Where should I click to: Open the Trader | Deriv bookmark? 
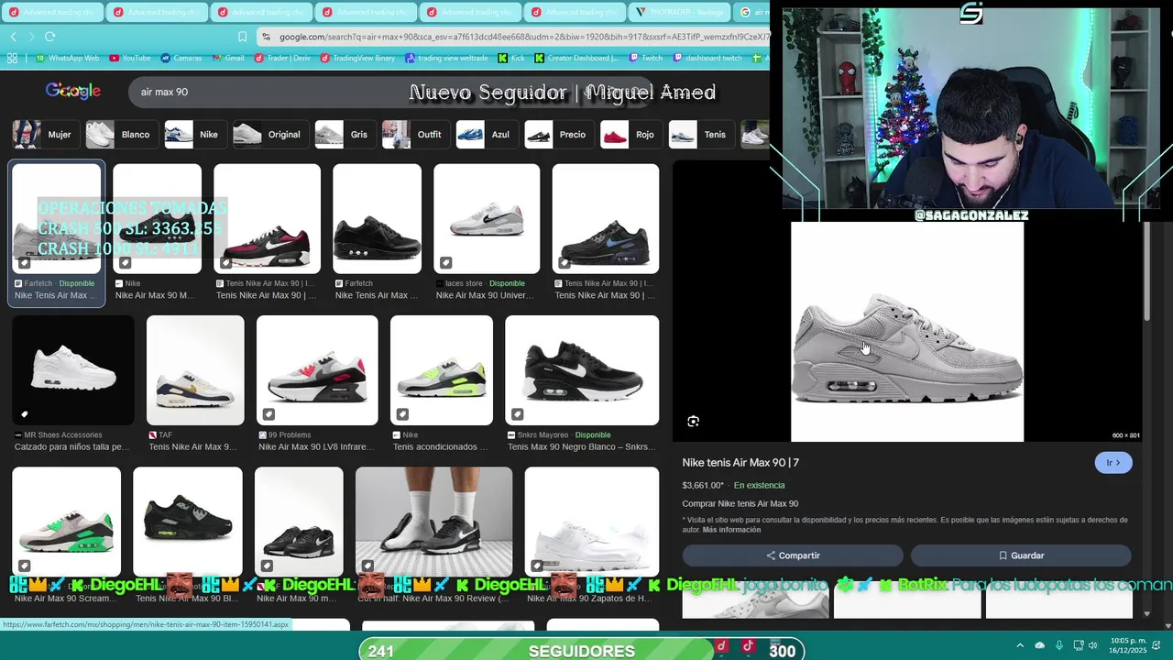283,58
